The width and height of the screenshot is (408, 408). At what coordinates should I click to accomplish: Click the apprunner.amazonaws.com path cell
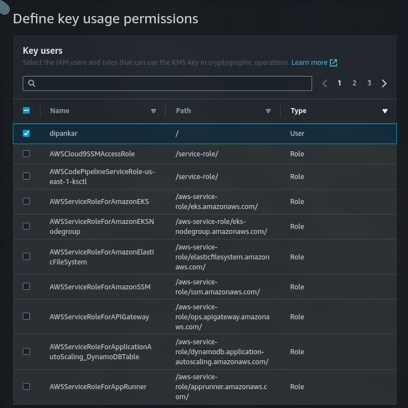pos(221,387)
